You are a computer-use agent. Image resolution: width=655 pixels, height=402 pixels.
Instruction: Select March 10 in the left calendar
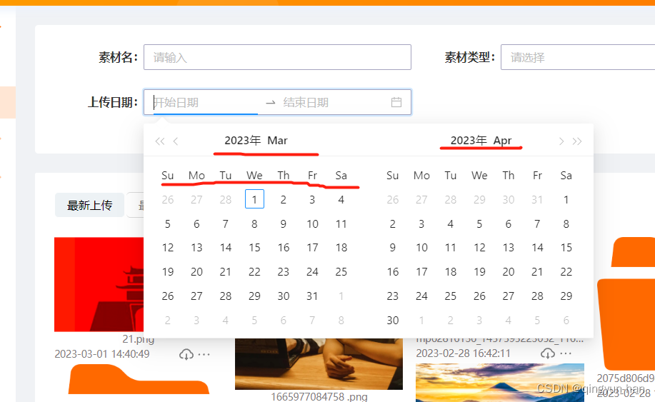tap(312, 223)
